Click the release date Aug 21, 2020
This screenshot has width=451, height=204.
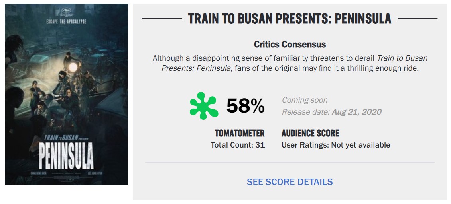356,112
